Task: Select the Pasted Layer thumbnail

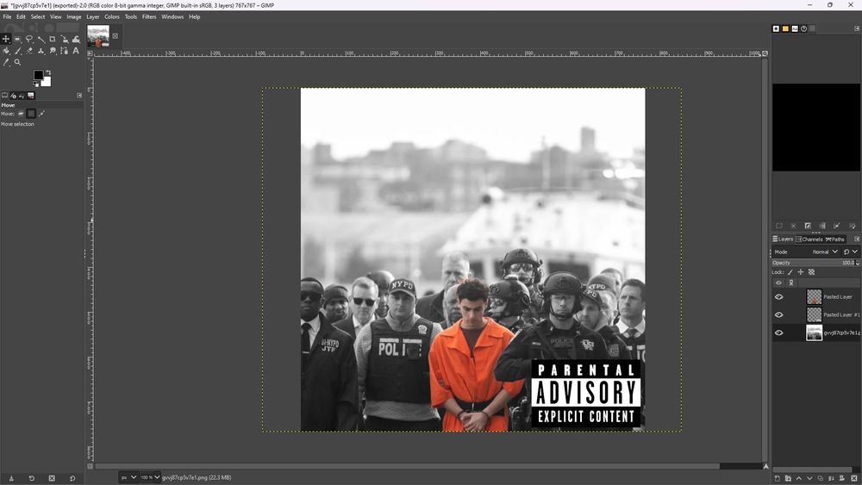Action: point(815,296)
